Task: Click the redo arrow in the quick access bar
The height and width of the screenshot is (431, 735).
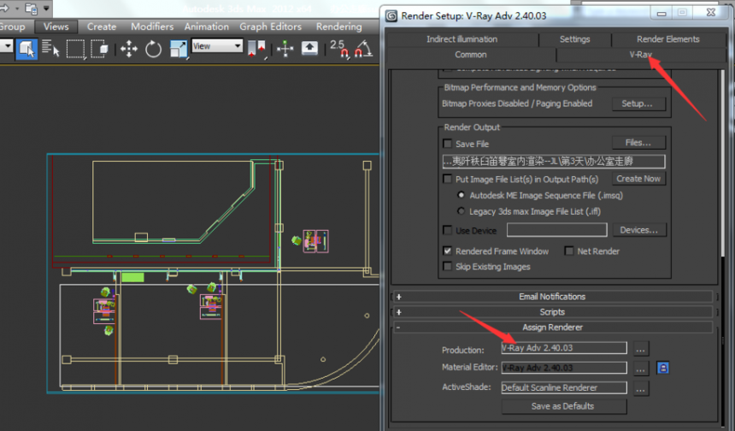Action: (4, 8)
